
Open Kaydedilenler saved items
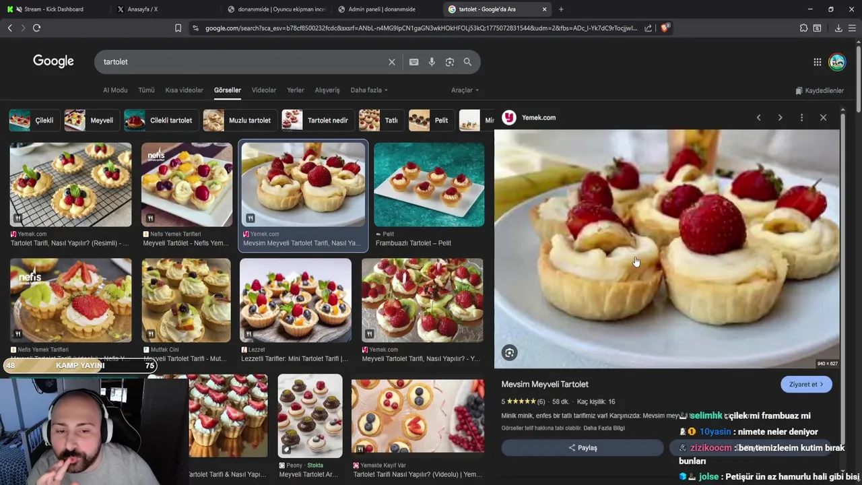[819, 90]
